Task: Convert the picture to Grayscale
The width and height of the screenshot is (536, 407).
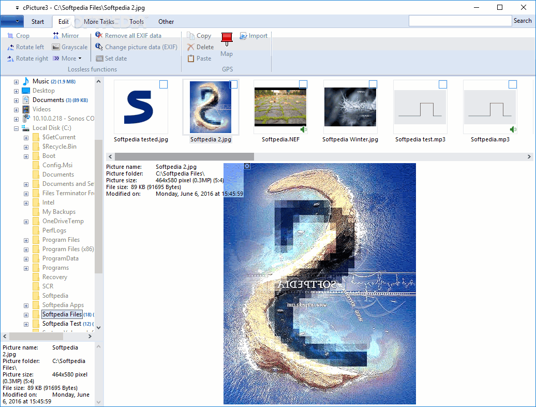Action: (x=70, y=47)
